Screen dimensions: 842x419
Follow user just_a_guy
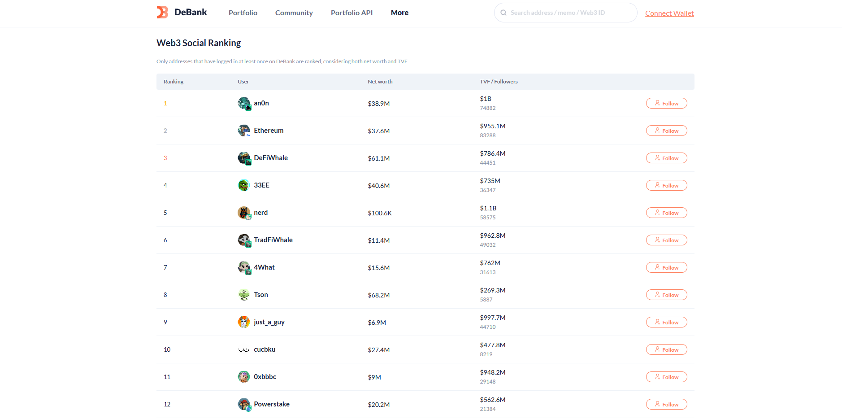(667, 322)
